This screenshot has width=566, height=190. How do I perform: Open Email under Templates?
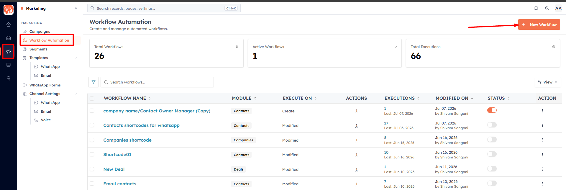tap(46, 76)
